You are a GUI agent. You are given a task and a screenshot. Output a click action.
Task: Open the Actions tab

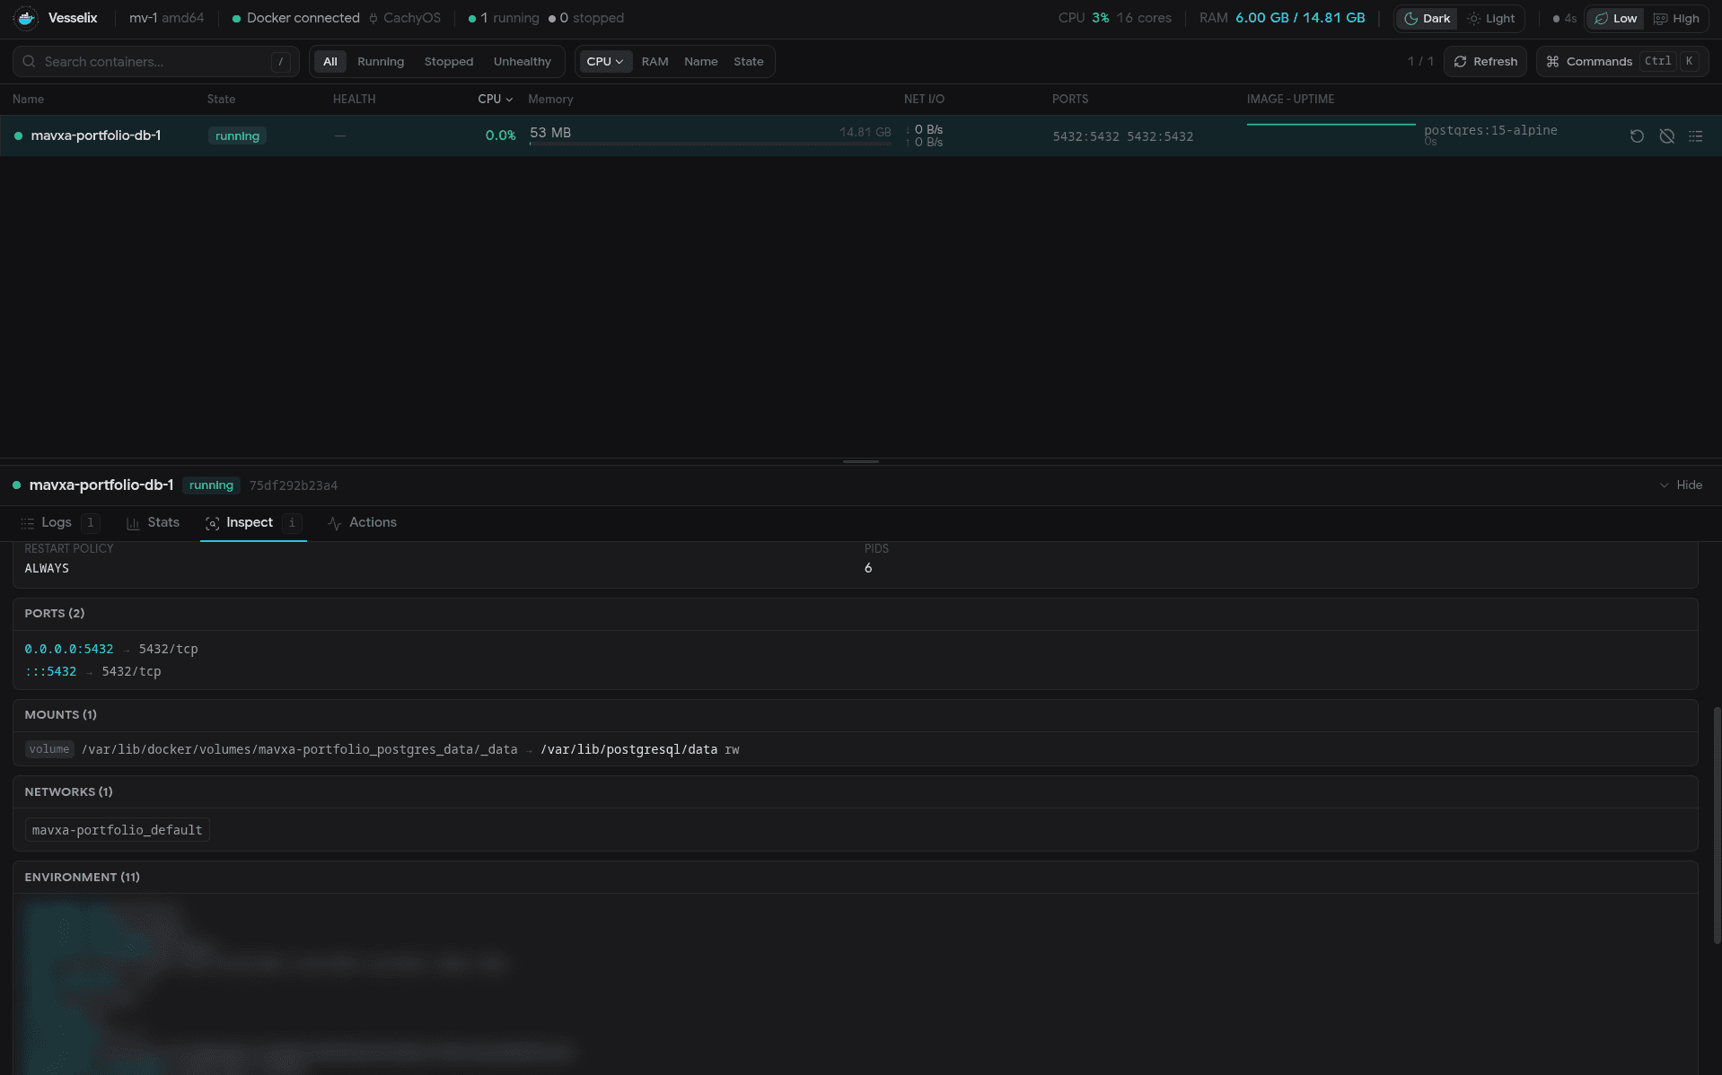(362, 523)
